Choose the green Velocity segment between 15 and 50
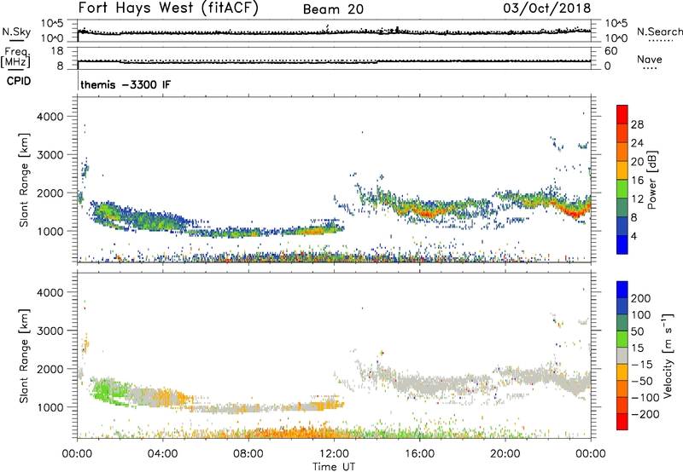 [622, 339]
